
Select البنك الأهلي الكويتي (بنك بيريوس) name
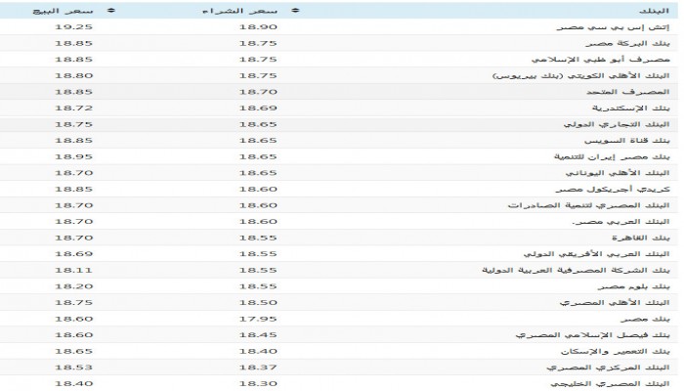click(580, 75)
